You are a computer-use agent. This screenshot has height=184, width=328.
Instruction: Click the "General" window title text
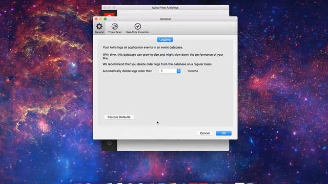coord(165,19)
